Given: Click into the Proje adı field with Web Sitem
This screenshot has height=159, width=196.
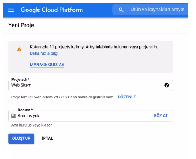Looking at the screenshot, I should pyautogui.click(x=91, y=85).
